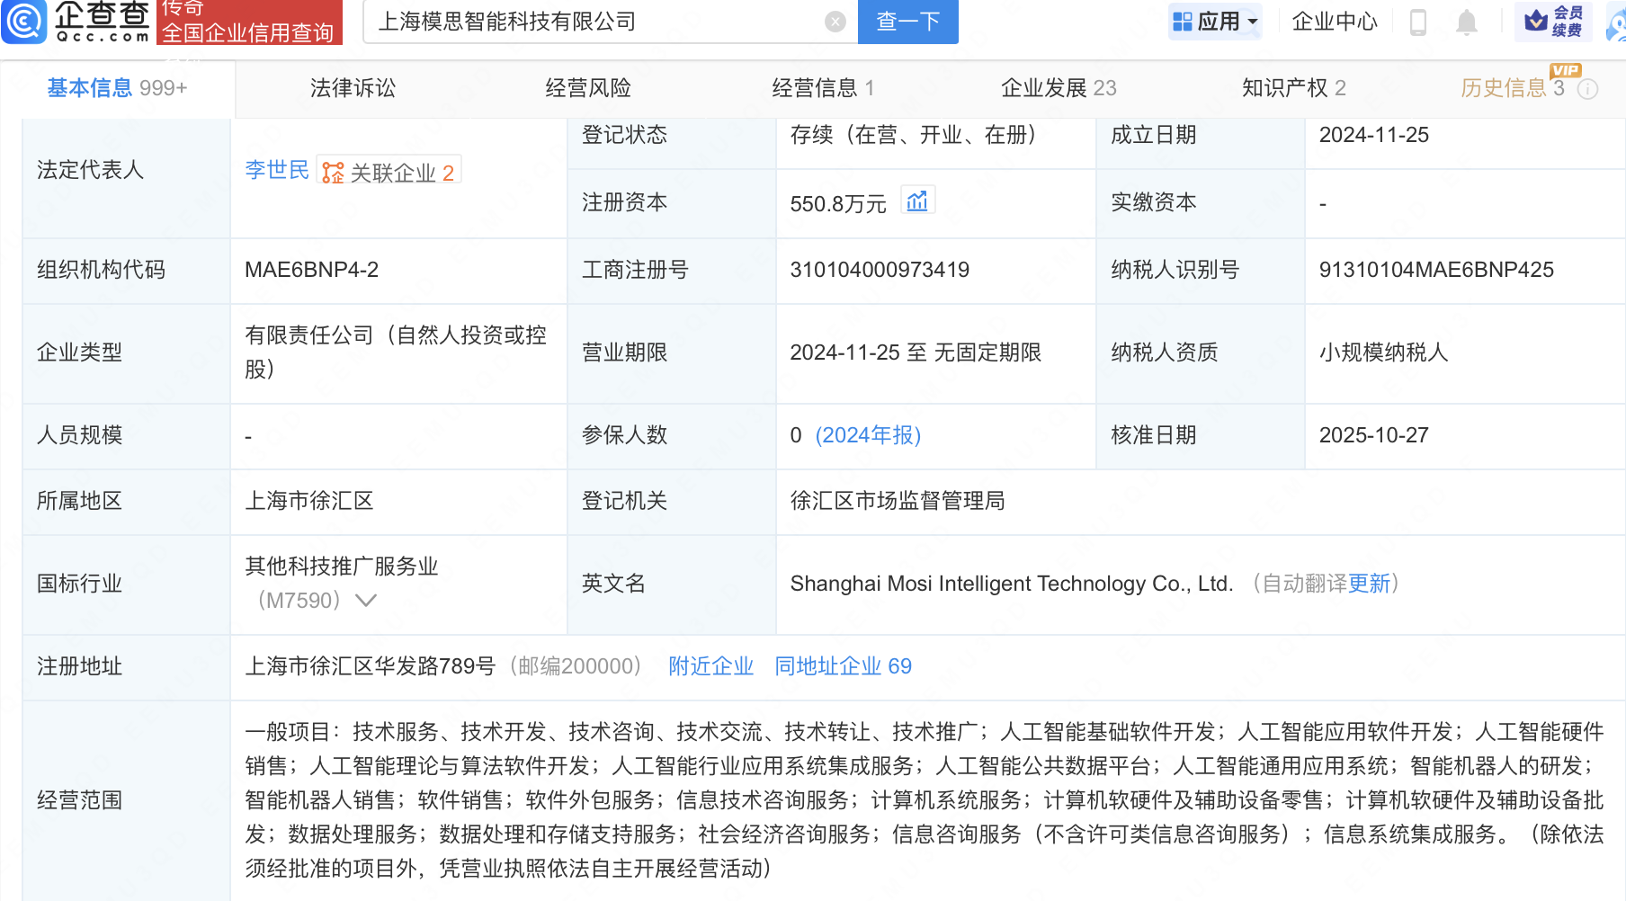
Task: Click the info icon beside 历史信息
Action: (x=1588, y=89)
